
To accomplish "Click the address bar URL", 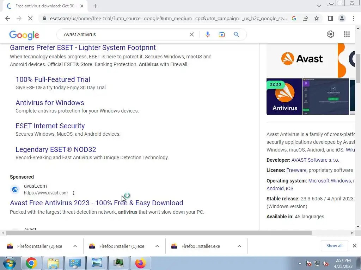I will click(x=168, y=18).
